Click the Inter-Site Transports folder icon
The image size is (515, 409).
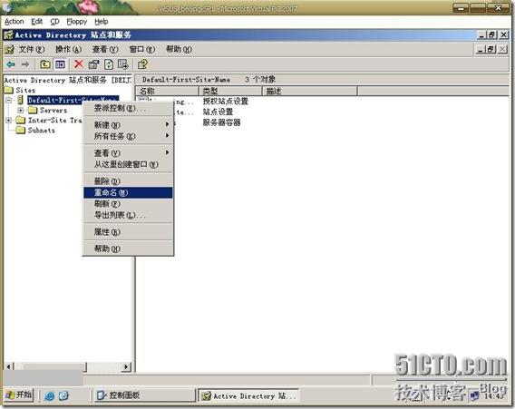[20, 121]
